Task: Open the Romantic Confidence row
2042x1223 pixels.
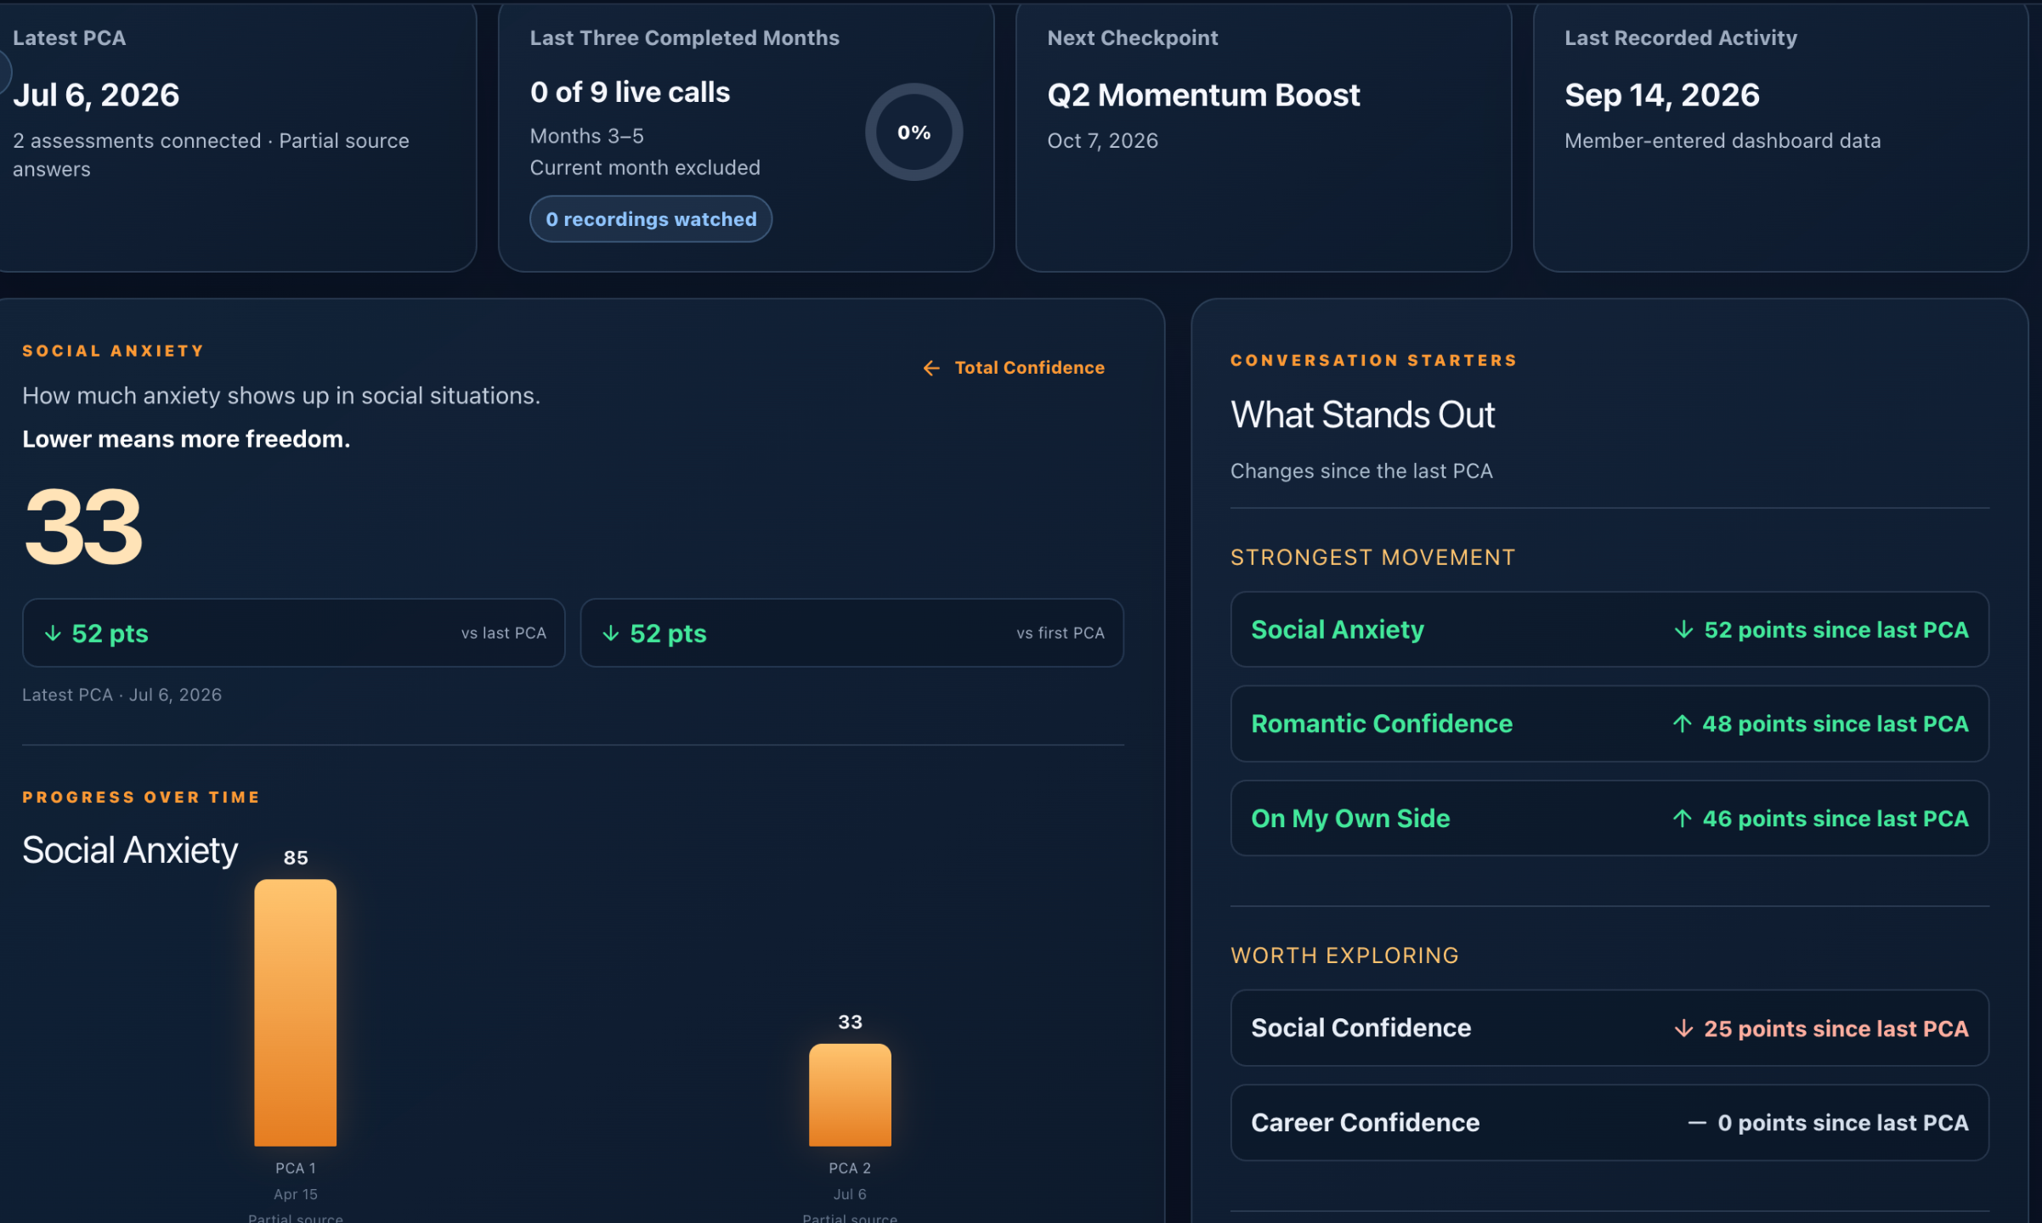Action: pos(1609,724)
